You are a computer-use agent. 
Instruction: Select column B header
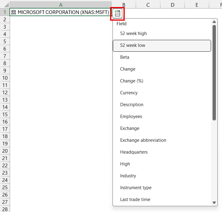(x=124, y=5)
